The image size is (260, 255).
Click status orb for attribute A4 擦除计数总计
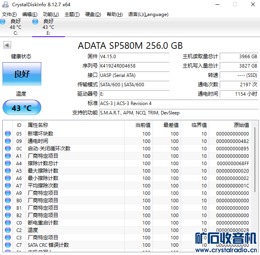pos(8,163)
